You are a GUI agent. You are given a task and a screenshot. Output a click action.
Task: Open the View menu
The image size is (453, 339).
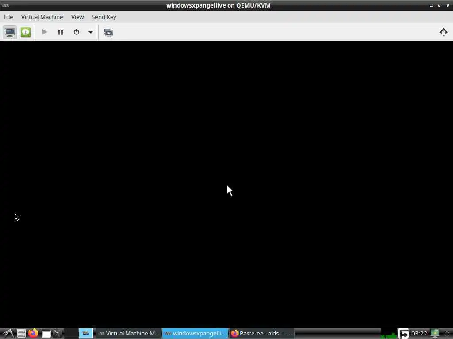click(77, 17)
